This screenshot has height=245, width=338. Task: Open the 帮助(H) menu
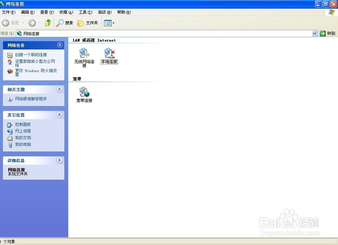tap(124, 12)
